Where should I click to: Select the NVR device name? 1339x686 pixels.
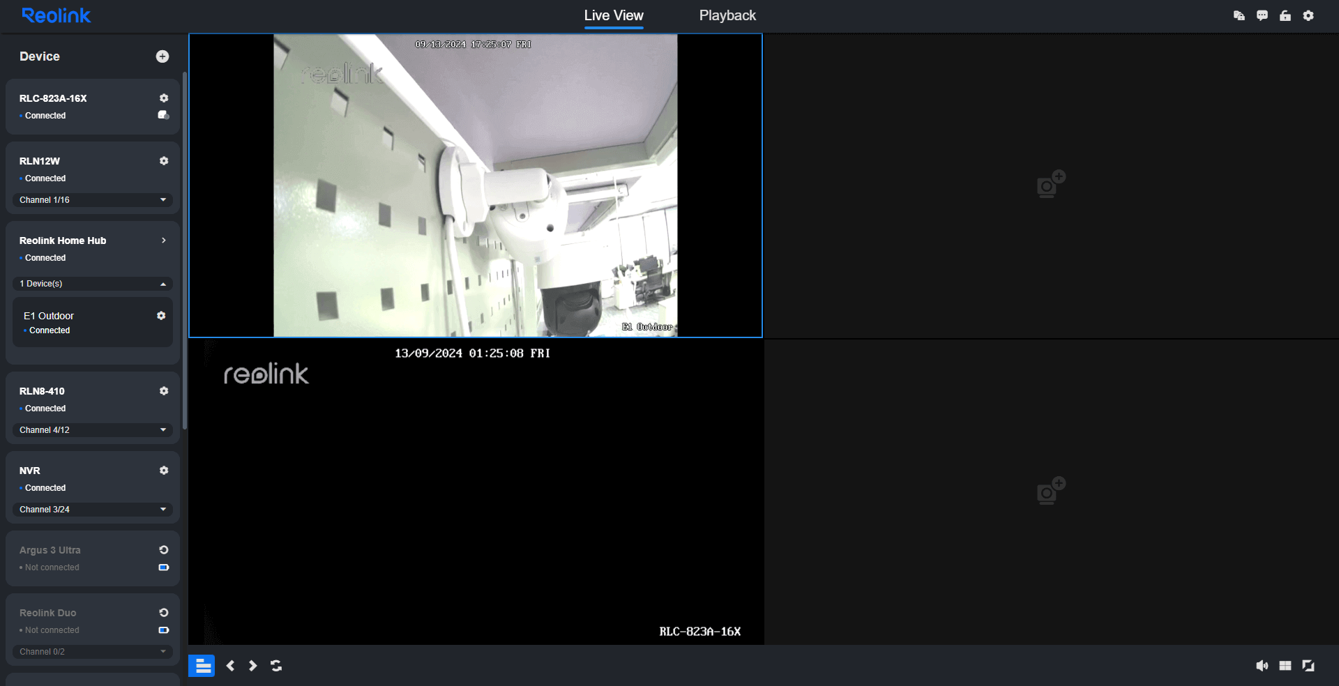click(x=30, y=471)
